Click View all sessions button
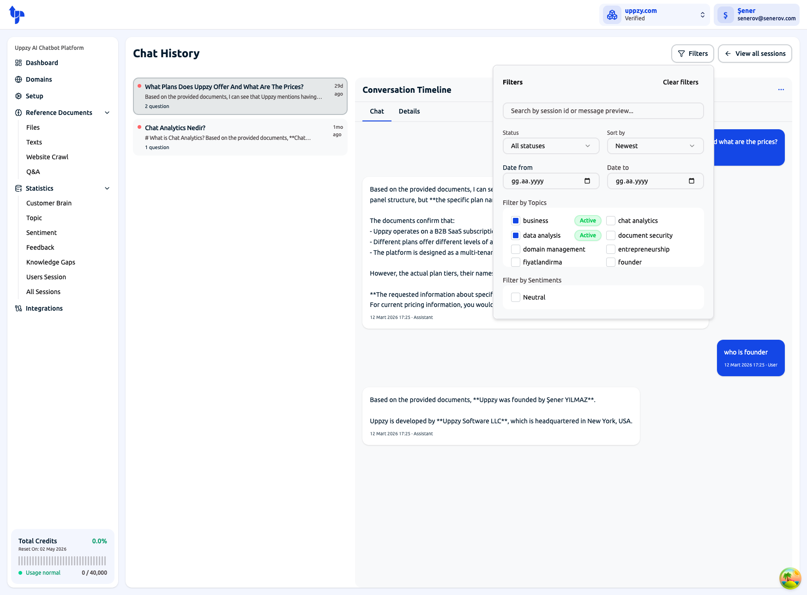The image size is (807, 595). pyautogui.click(x=755, y=54)
